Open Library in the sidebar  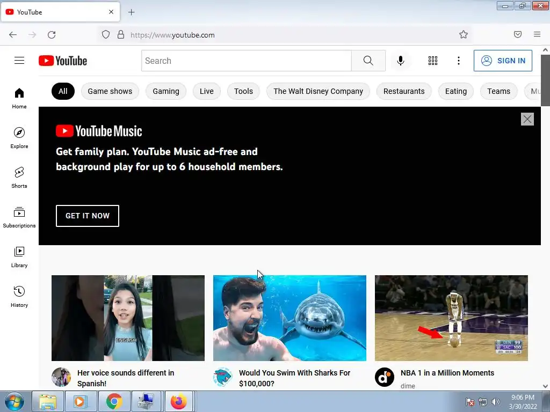coord(19,257)
